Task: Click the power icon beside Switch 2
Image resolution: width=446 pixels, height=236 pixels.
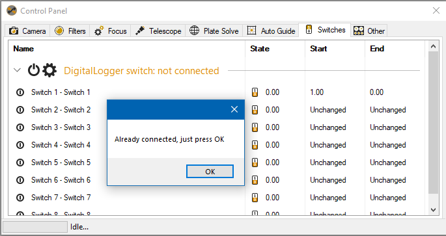Action: pos(20,110)
